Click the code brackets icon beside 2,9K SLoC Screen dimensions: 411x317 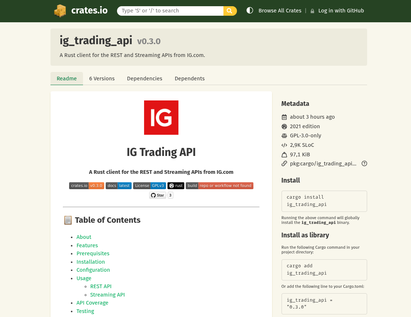pos(284,145)
